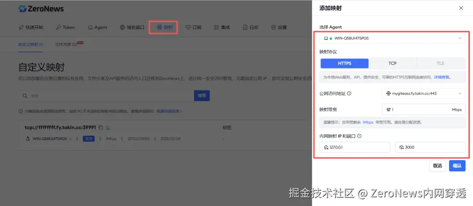This screenshot has height=206, width=473.
Task: Click the 2025/12/24 date in the mapping row
Action: 171,139
